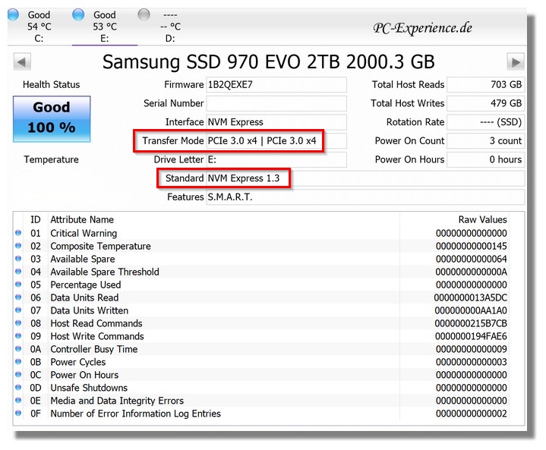Click the empty Serial Number field
Image resolution: width=546 pixels, height=450 pixels.
point(276,104)
